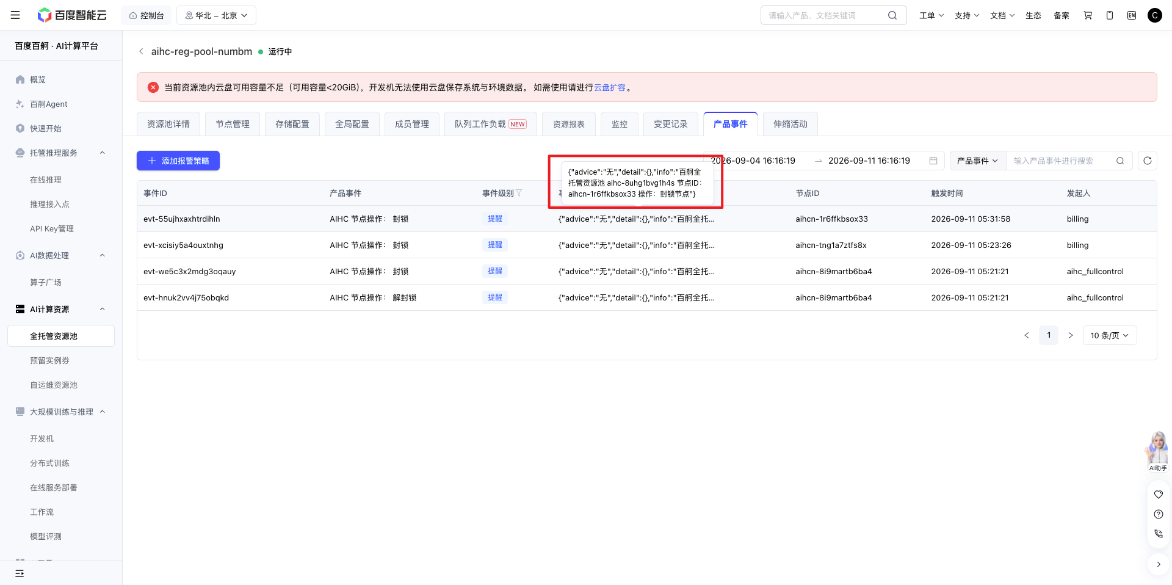Image resolution: width=1172 pixels, height=585 pixels.
Task: Open the 支持 dropdown menu
Action: pos(967,15)
